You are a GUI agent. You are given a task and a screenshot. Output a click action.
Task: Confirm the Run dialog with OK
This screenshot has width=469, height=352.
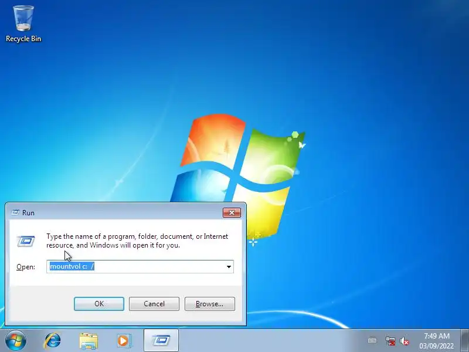tap(99, 304)
